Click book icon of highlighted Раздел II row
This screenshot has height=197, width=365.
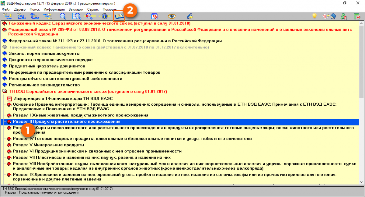(9, 121)
